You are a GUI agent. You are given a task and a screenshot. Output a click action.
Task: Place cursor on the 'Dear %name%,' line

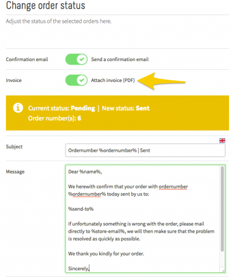pos(85,172)
